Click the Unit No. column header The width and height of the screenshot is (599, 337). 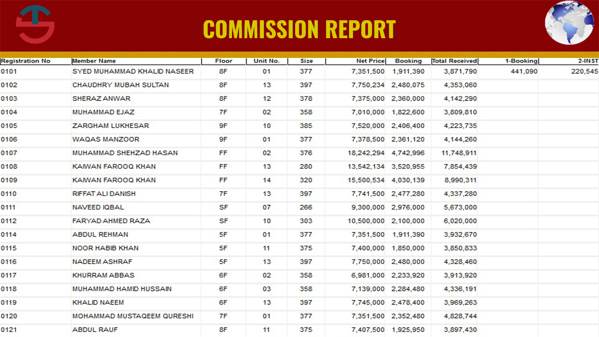tap(267, 61)
